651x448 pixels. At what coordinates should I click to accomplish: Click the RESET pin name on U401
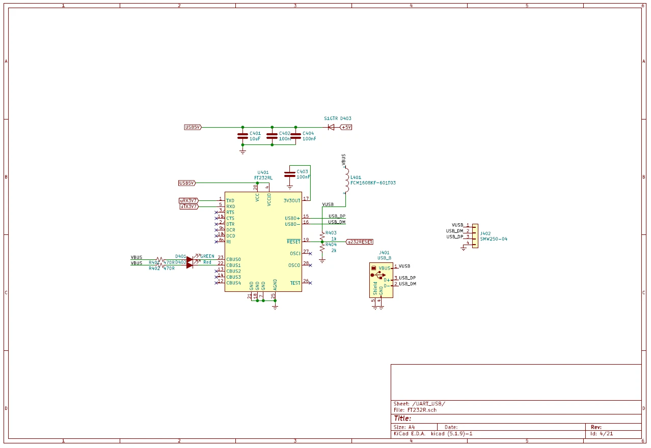tap(293, 242)
